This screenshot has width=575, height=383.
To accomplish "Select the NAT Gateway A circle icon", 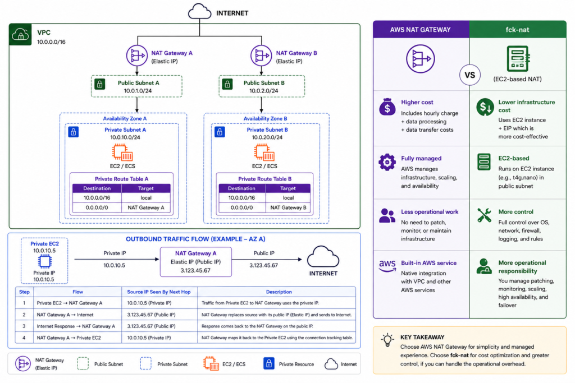I will click(x=137, y=56).
